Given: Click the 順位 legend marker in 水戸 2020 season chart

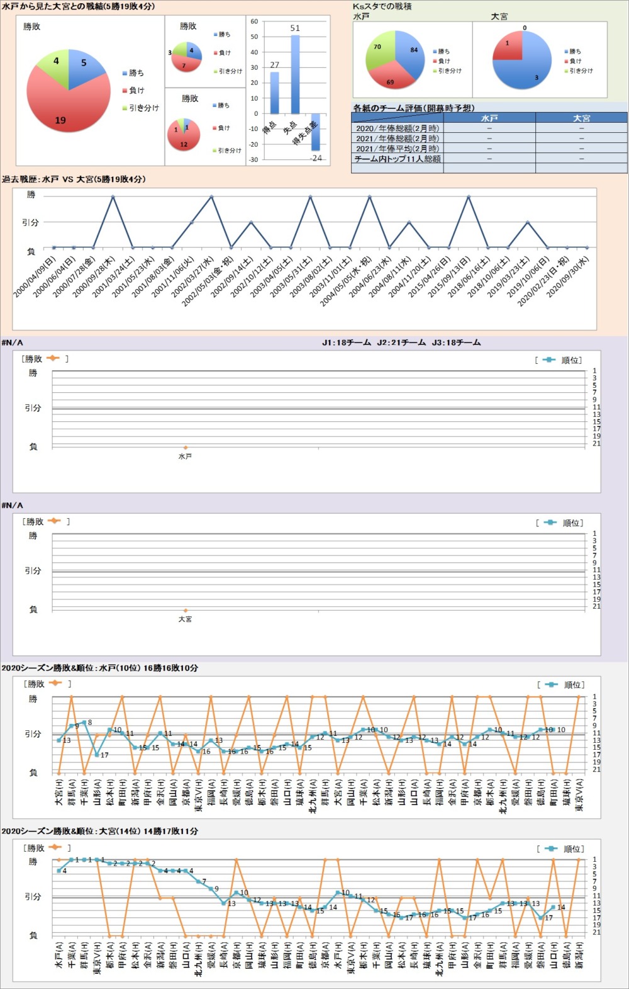Looking at the screenshot, I should [551, 684].
